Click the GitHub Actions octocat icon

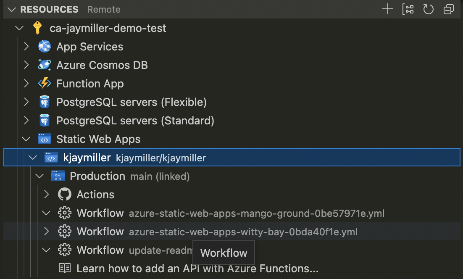pos(65,195)
